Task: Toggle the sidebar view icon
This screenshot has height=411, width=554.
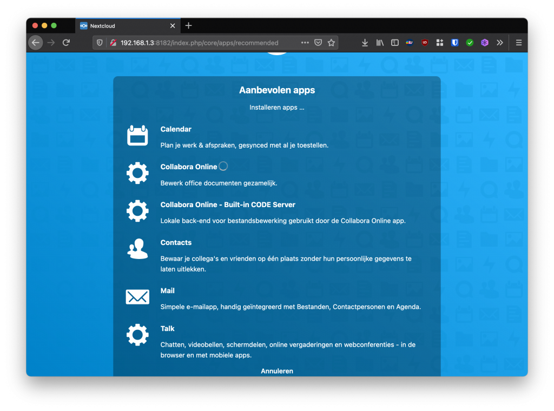Action: 394,43
